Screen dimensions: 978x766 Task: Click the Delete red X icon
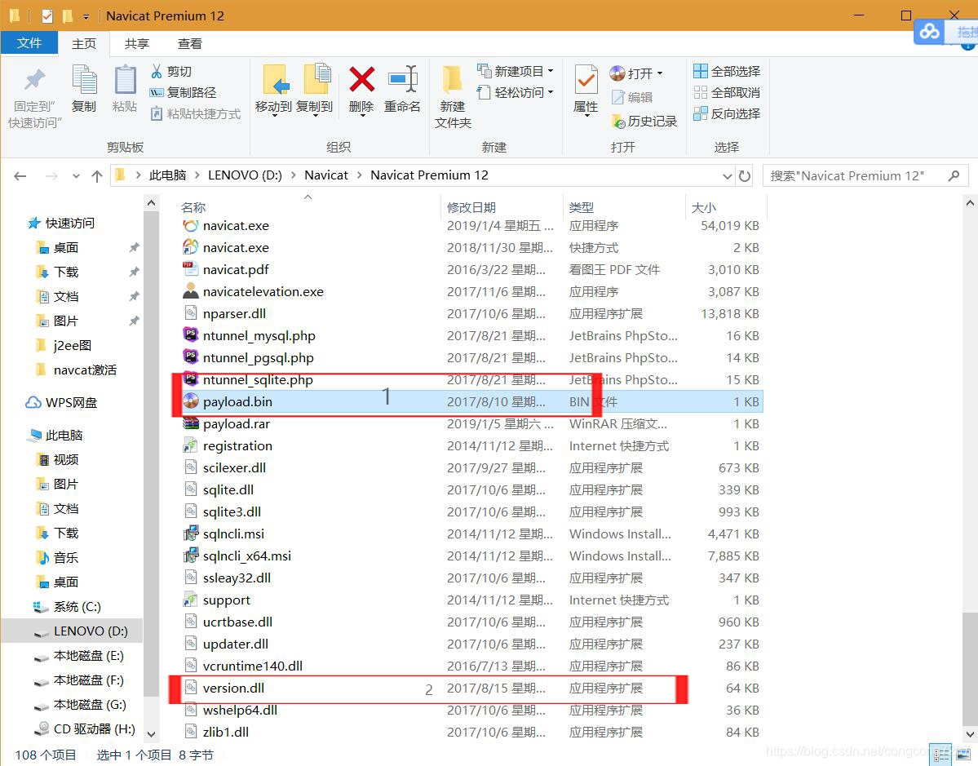click(x=362, y=80)
